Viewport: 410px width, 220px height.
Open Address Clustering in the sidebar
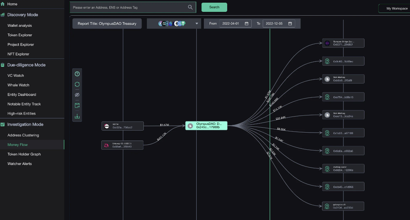click(23, 135)
